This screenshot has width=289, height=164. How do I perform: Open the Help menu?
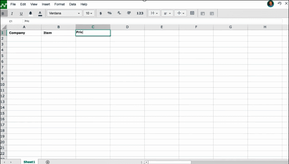84,4
